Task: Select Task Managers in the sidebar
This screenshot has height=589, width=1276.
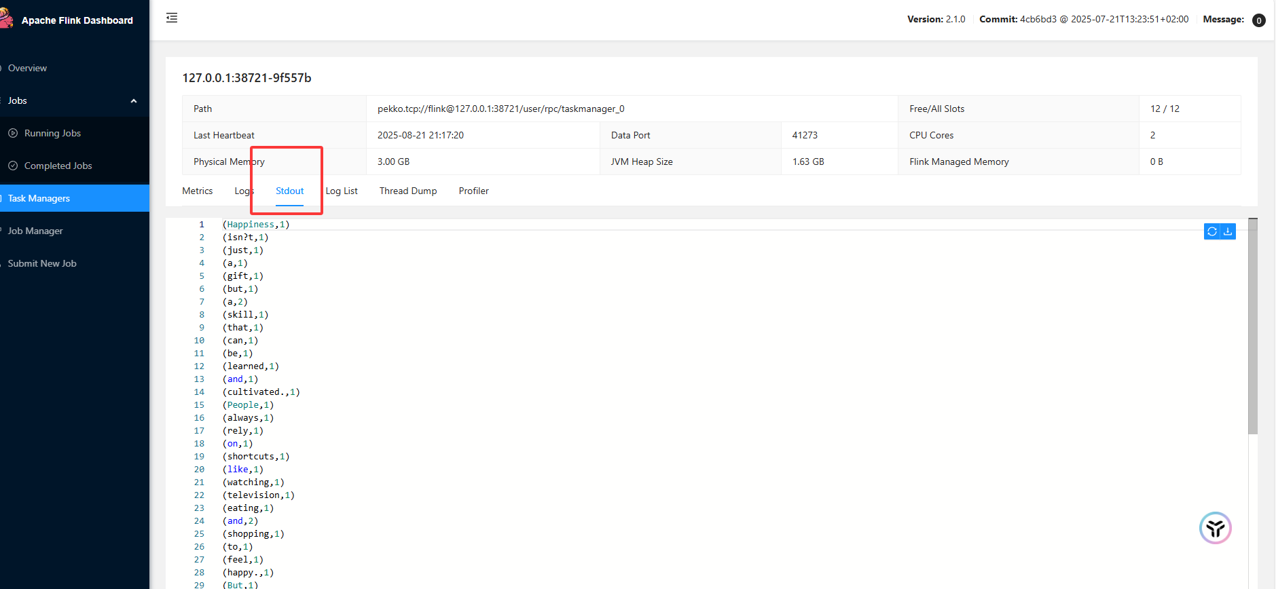Action: [x=39, y=199]
